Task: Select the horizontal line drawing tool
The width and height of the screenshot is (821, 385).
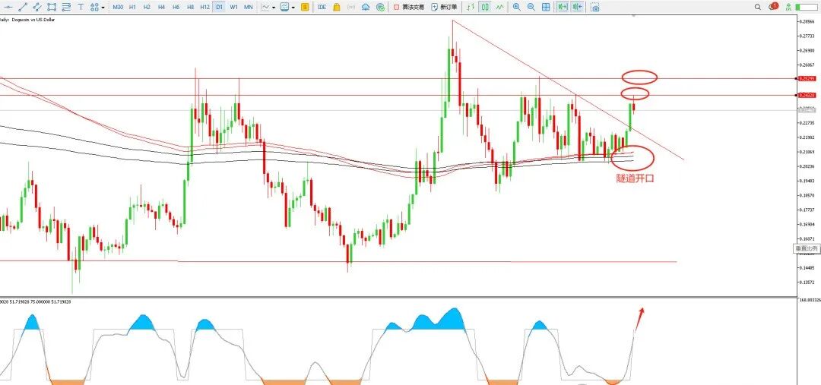Action: pos(8,8)
